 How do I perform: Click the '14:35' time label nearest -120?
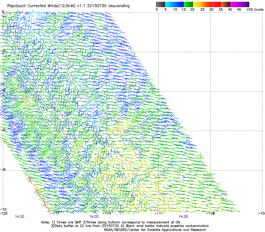[20, 217]
